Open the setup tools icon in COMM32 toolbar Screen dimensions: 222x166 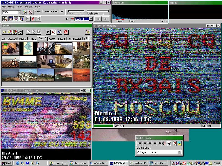[x=5, y=19]
